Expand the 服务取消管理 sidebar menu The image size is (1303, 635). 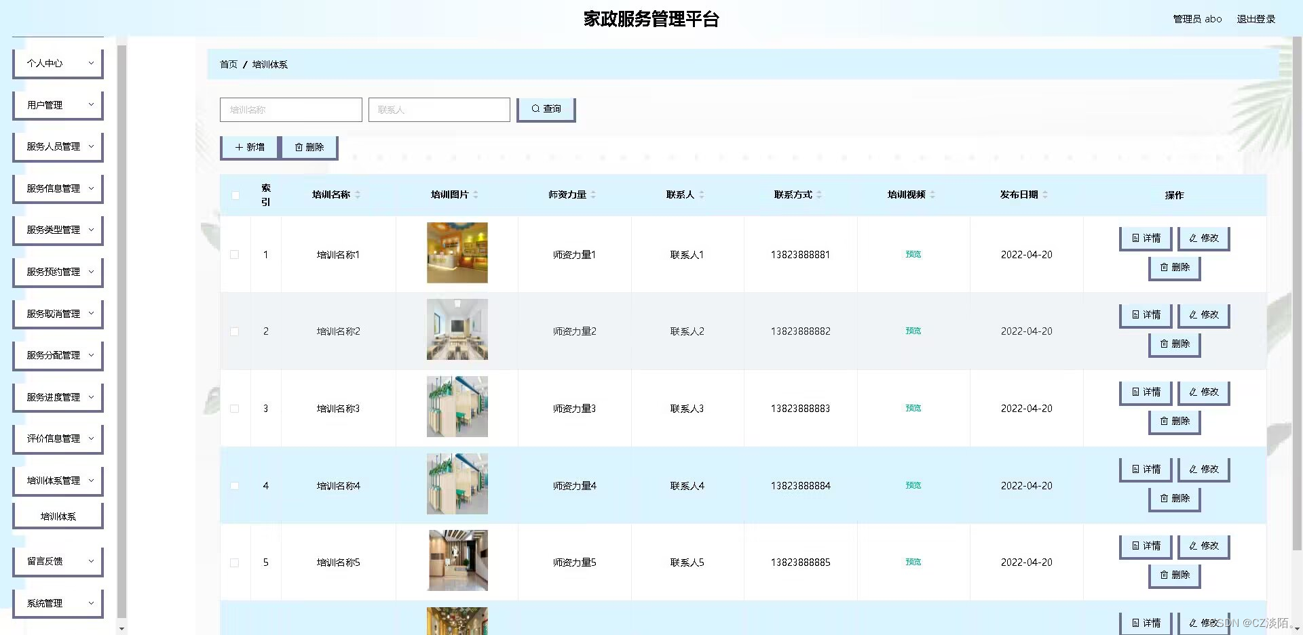[x=58, y=314]
